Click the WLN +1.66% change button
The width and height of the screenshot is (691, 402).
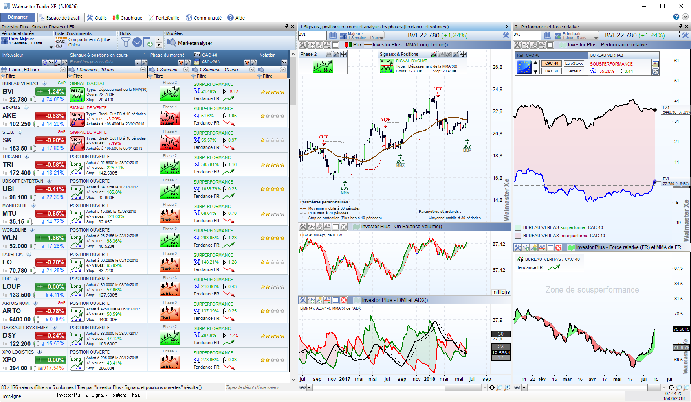tap(50, 238)
